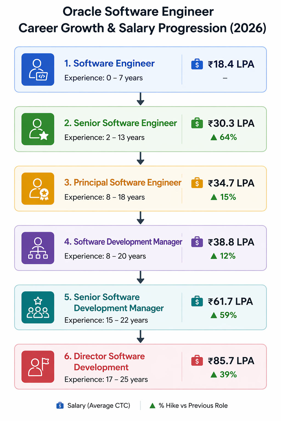Click the '39%' hike percentage
Image resolution: width=281 pixels, height=421 pixels.
pos(228,375)
